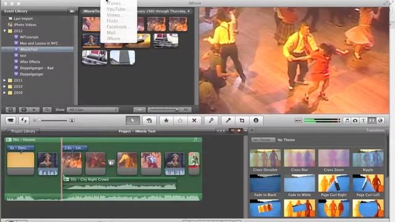Open the small arrow menu in project header
This screenshot has width=395, height=222.
click(246, 131)
